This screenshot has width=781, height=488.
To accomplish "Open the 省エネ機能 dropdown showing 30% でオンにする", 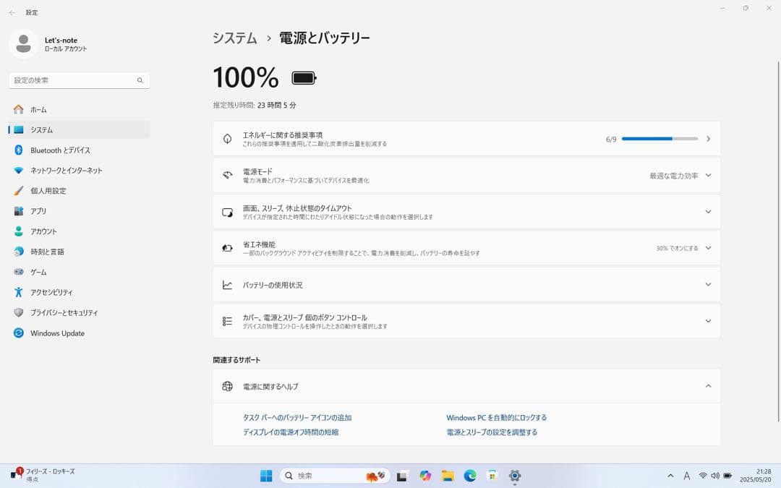I will click(707, 247).
